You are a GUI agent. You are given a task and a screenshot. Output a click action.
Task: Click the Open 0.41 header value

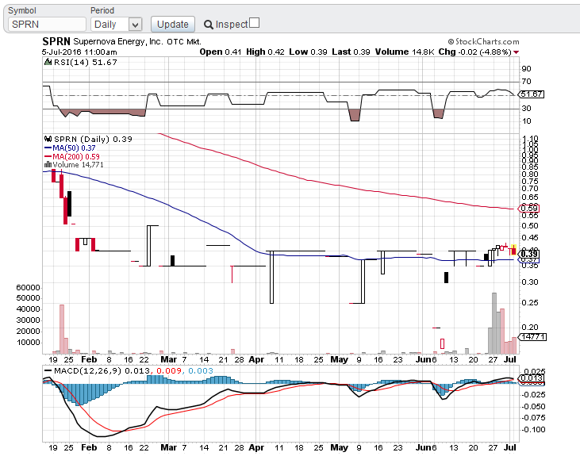220,52
